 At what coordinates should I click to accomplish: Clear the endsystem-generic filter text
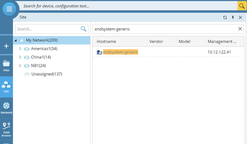click(x=240, y=29)
